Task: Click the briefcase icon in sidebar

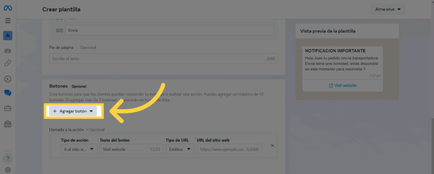Action: 8,109
